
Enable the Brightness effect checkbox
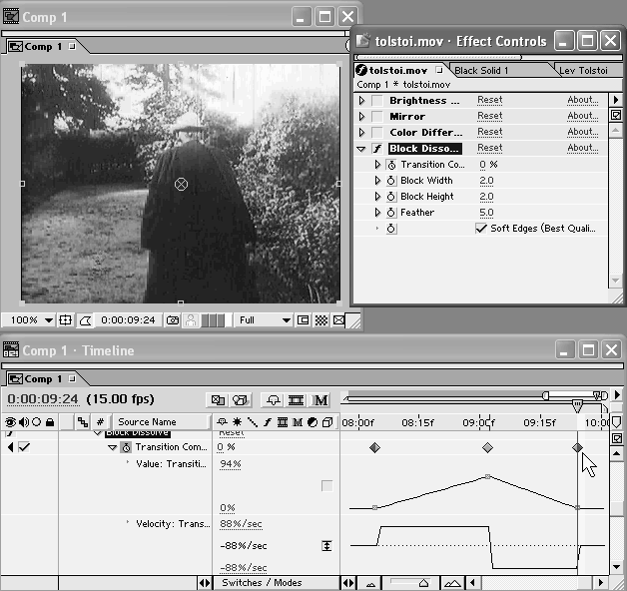pyautogui.click(x=377, y=101)
